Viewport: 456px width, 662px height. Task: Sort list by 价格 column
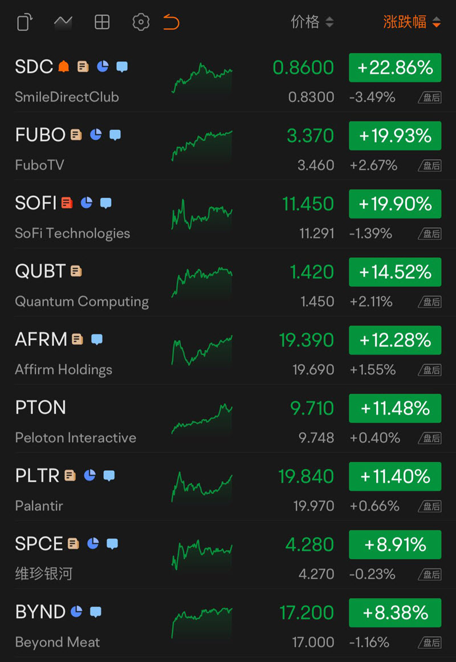312,22
